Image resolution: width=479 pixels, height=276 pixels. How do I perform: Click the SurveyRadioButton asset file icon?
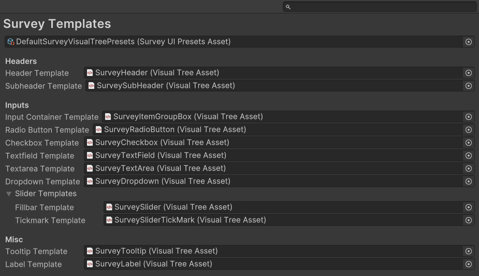pyautogui.click(x=98, y=130)
